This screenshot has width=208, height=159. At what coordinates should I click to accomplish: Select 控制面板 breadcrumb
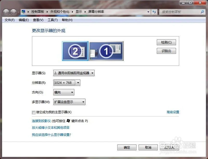coord(38,12)
